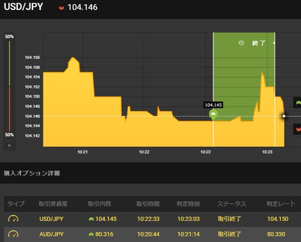Screen dimensions: 301x242
Task: Click the 取引終了 status in the AUD/JPY row
Action: point(230,234)
